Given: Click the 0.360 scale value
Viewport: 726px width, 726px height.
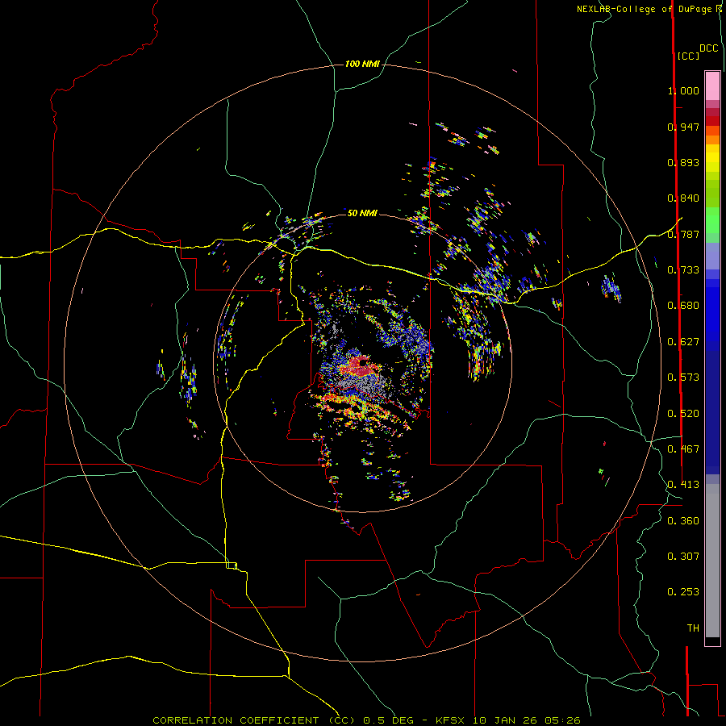Looking at the screenshot, I should (x=683, y=521).
